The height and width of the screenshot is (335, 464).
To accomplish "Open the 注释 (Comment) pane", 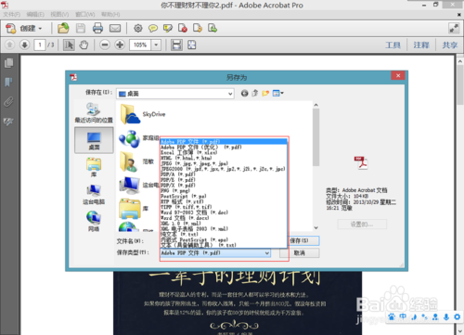I will coord(421,45).
